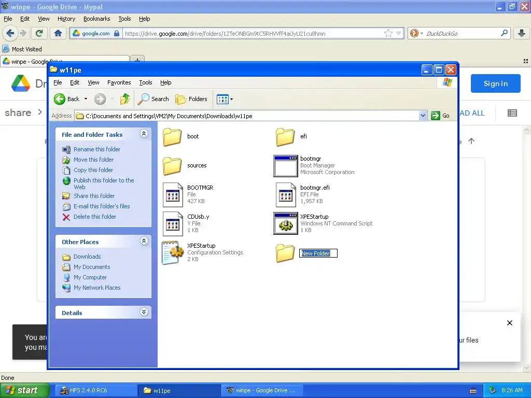The image size is (531, 398).
Task: Open Explorer's Tools menu
Action: [145, 82]
